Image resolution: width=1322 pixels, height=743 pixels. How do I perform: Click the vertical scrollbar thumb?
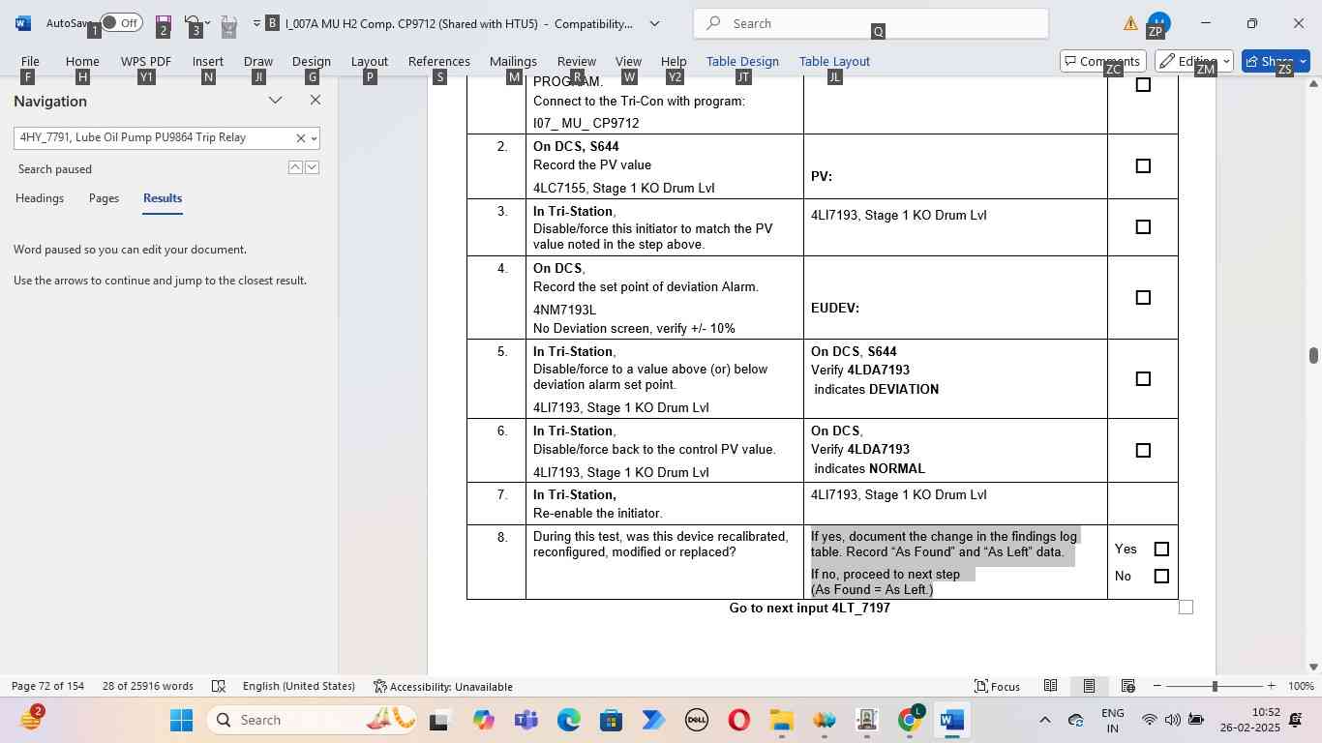1313,355
